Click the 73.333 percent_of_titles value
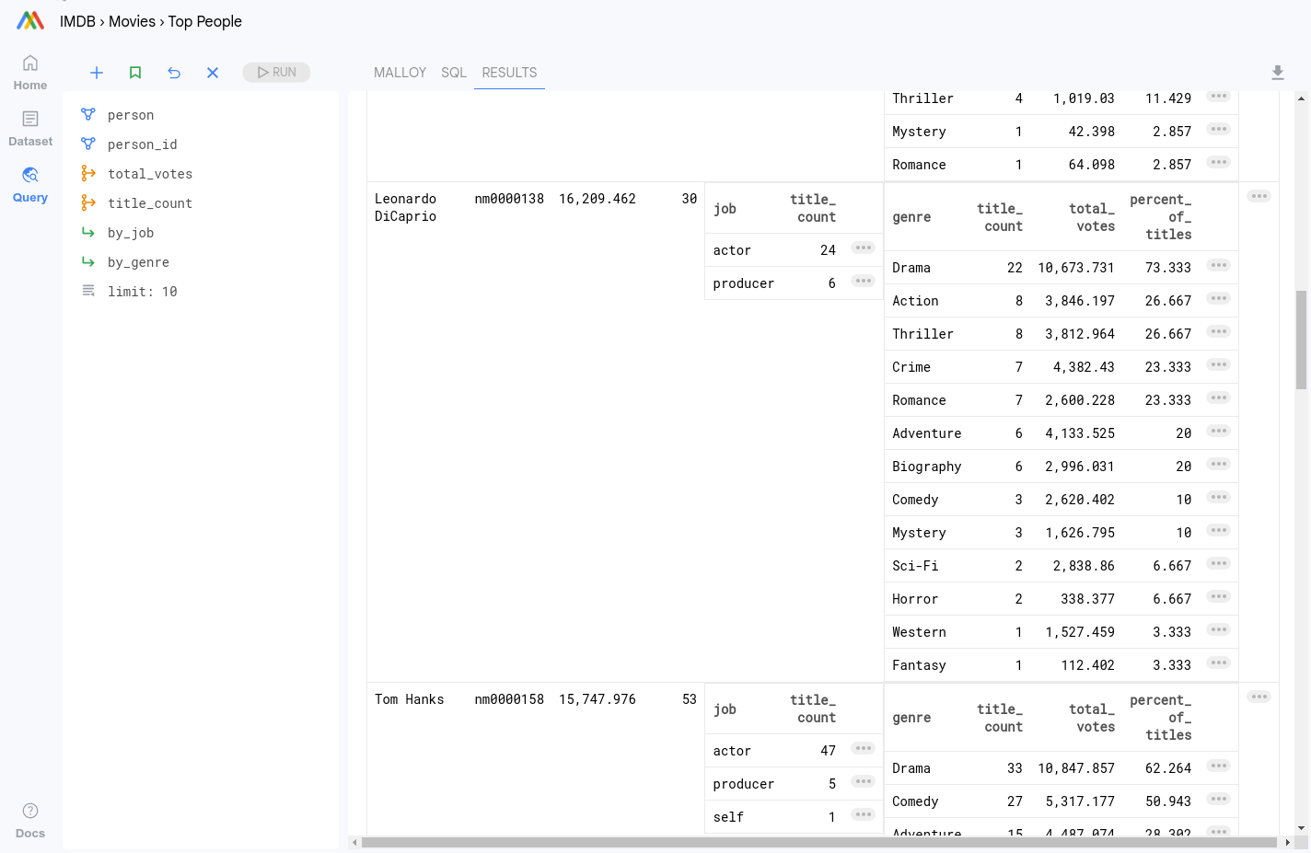The image size is (1311, 853). (x=1168, y=268)
